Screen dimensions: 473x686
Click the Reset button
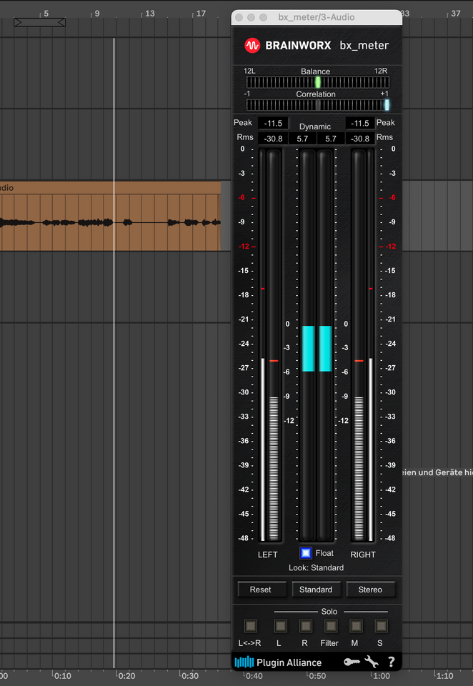[x=261, y=590]
